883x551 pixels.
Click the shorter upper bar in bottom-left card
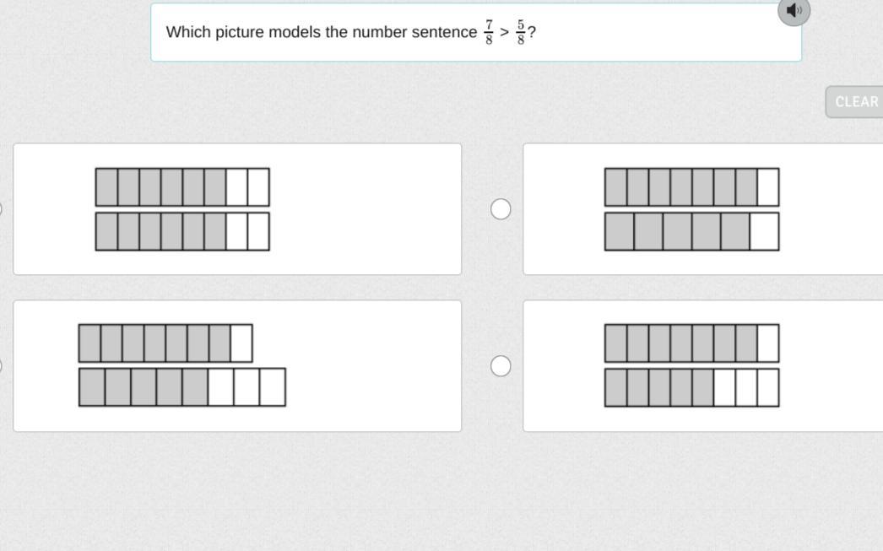pyautogui.click(x=165, y=343)
